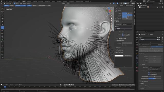Viewport: 164px width, 92px height.
Task: Select Shrink length mode in sidebar
Action: (x=130, y=17)
